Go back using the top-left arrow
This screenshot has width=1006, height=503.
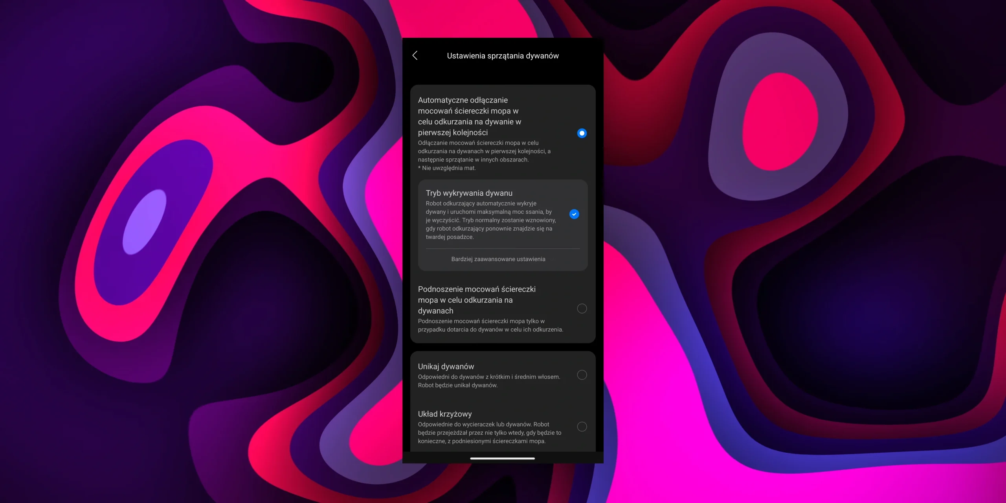415,55
